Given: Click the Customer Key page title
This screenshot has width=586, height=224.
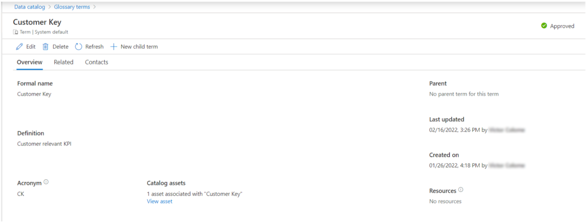Looking at the screenshot, I should pos(37,22).
